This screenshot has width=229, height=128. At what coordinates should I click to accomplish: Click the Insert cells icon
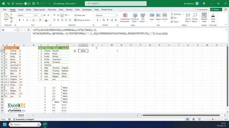152,15
